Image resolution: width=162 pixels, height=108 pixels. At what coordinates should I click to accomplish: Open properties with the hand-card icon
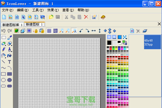[94, 17]
